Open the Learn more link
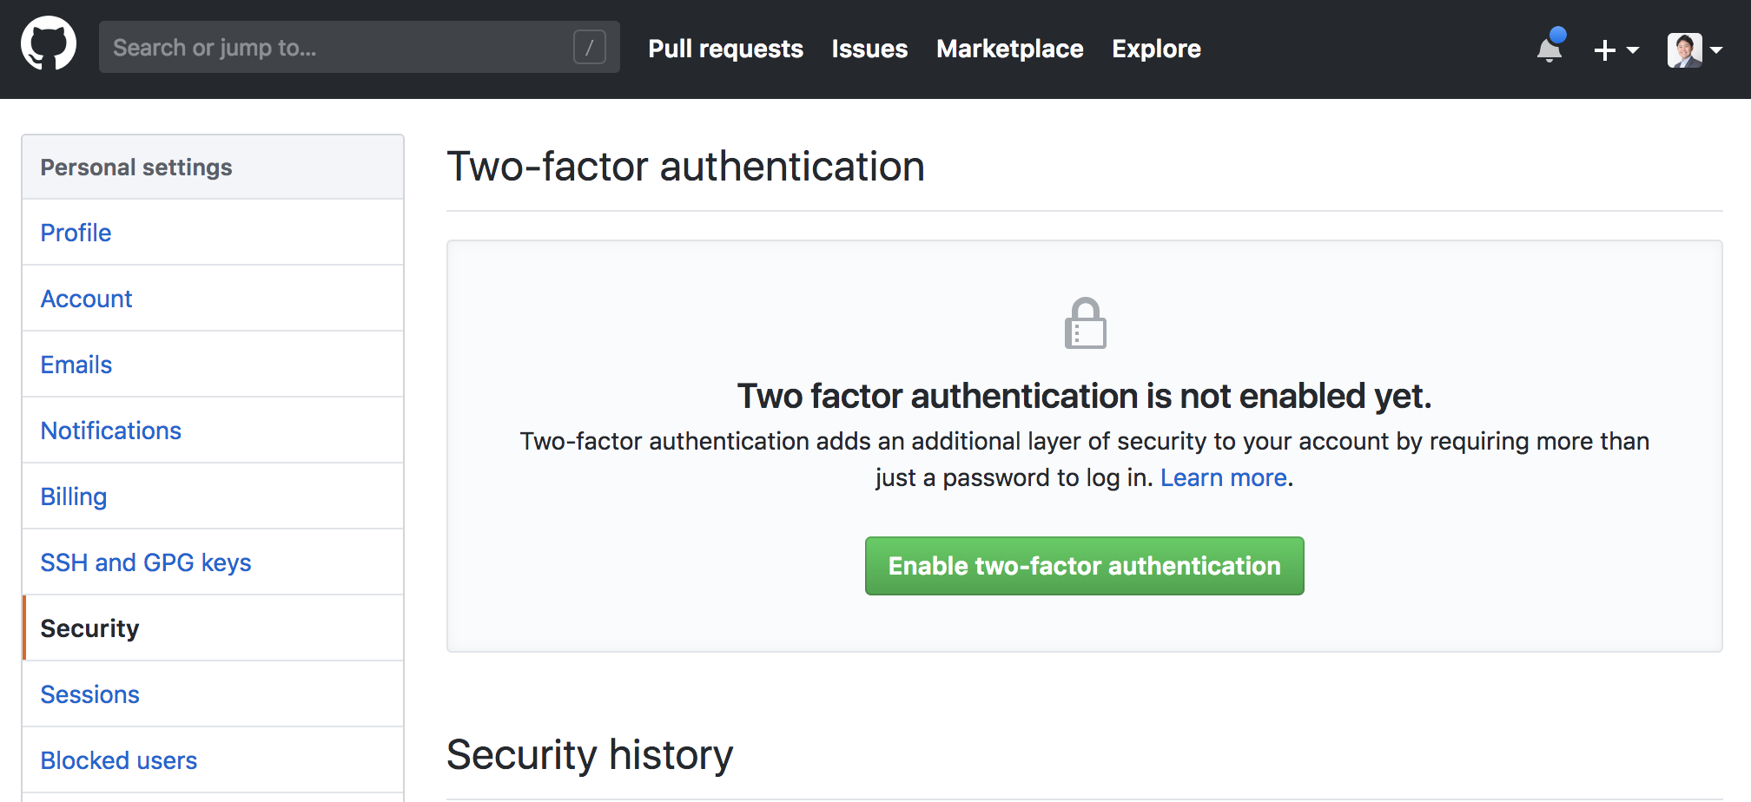Viewport: 1751px width, 802px height. (1223, 477)
